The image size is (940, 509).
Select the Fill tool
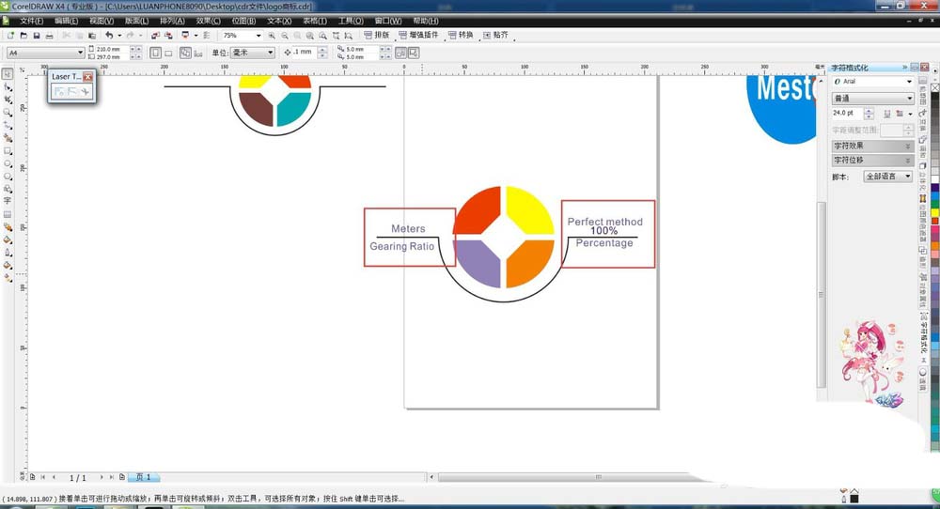coord(8,265)
